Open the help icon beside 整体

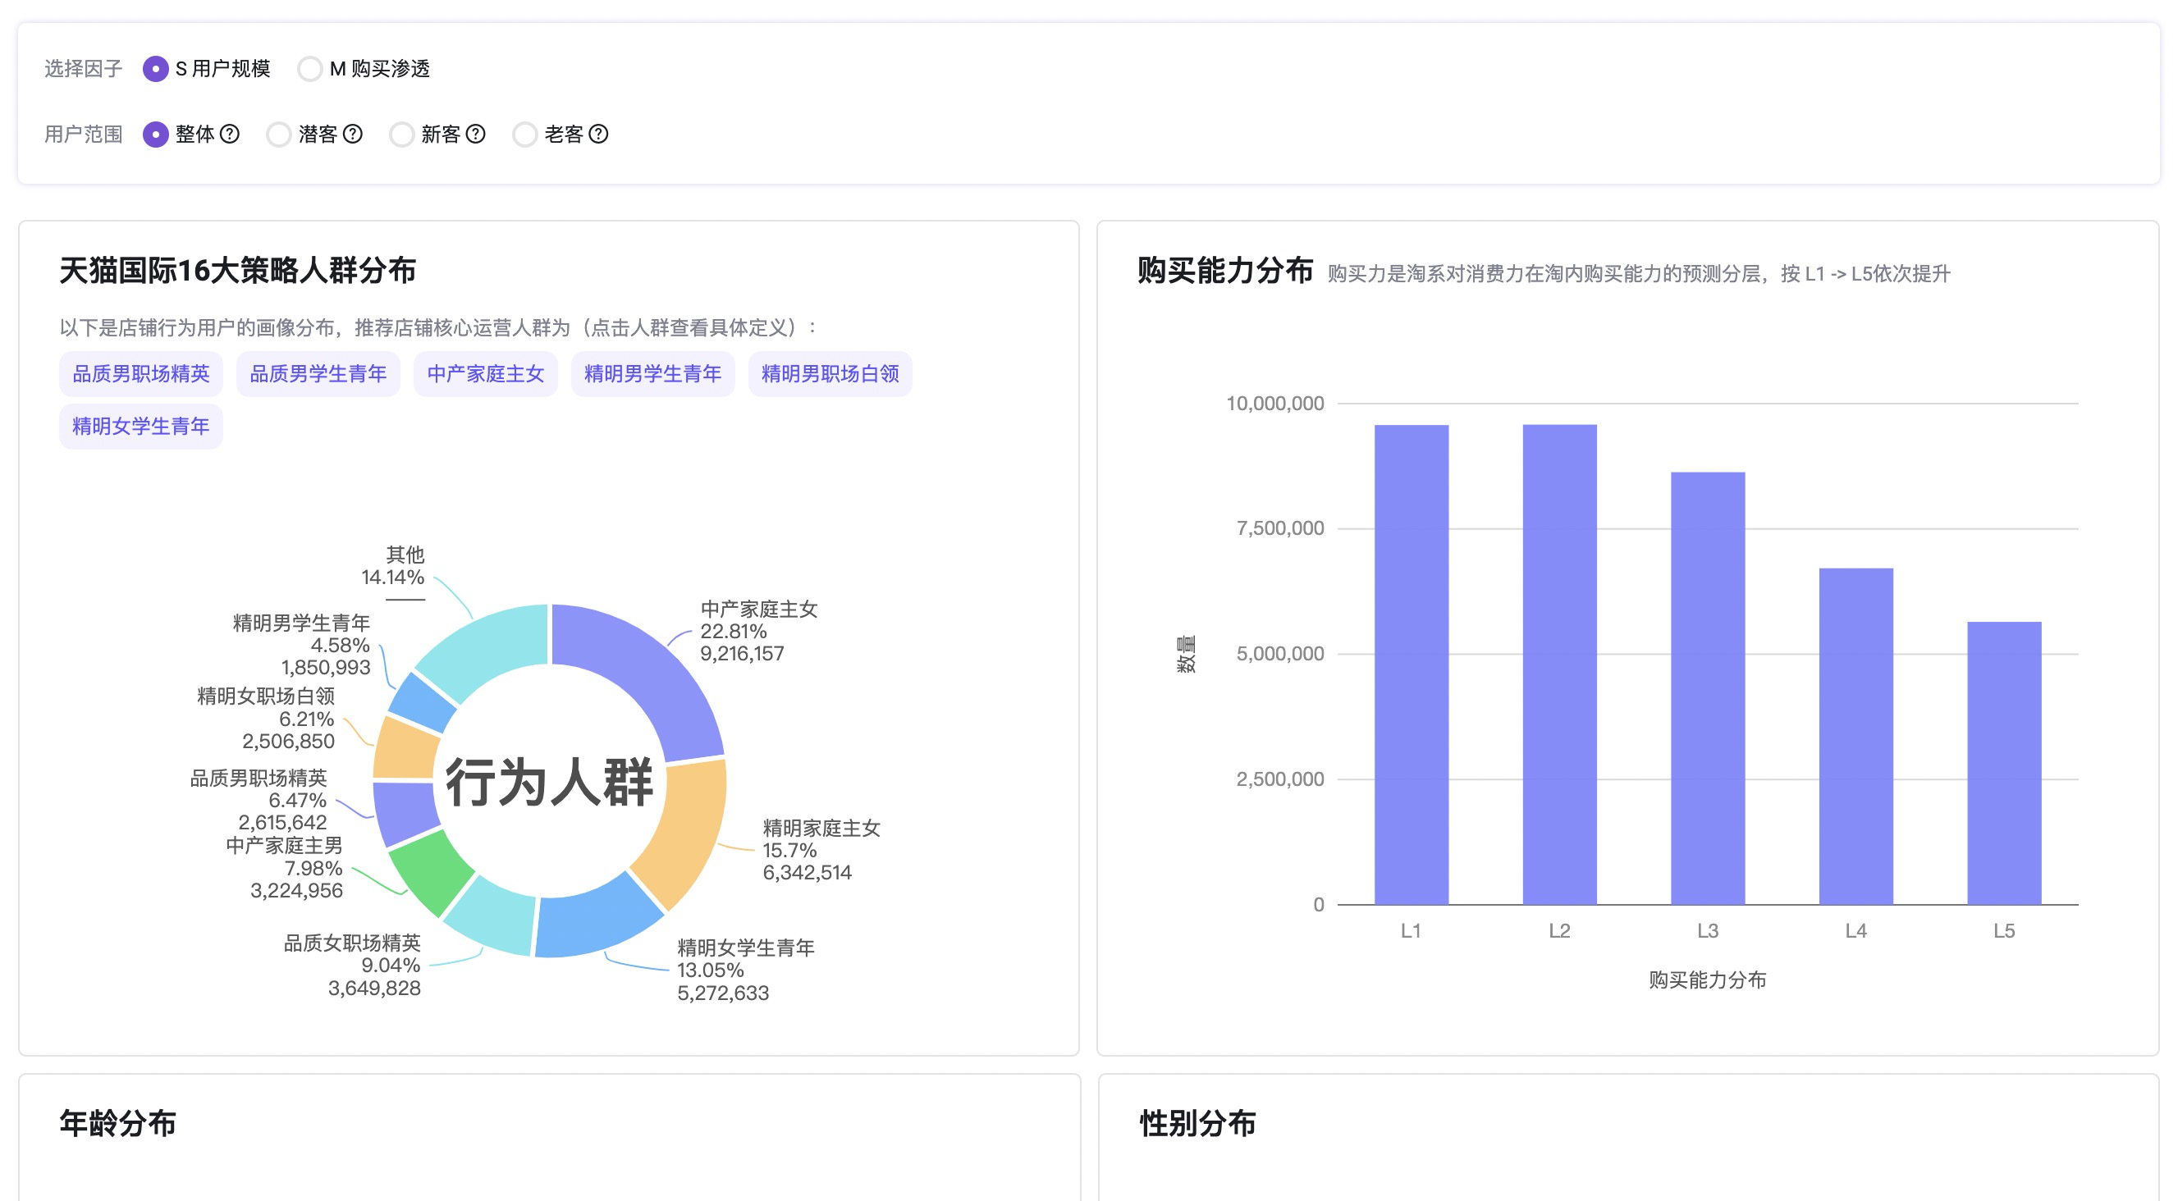230,135
